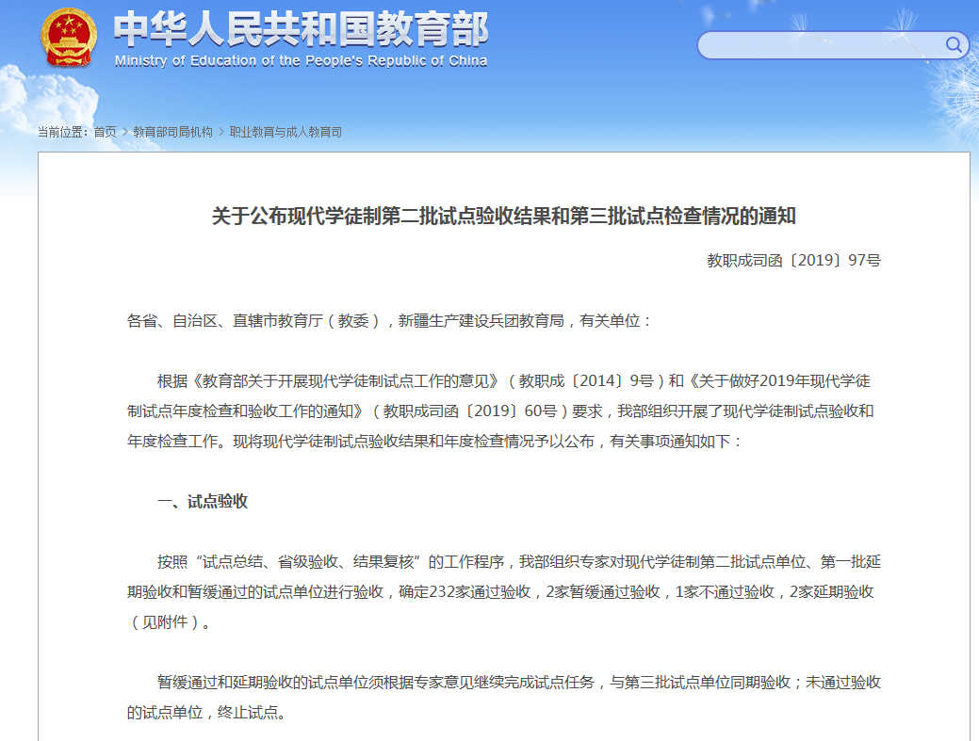Focus the search input box

(820, 45)
